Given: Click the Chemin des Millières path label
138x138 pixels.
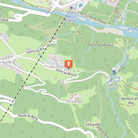Looking at the screenshot, I should coord(100,45).
